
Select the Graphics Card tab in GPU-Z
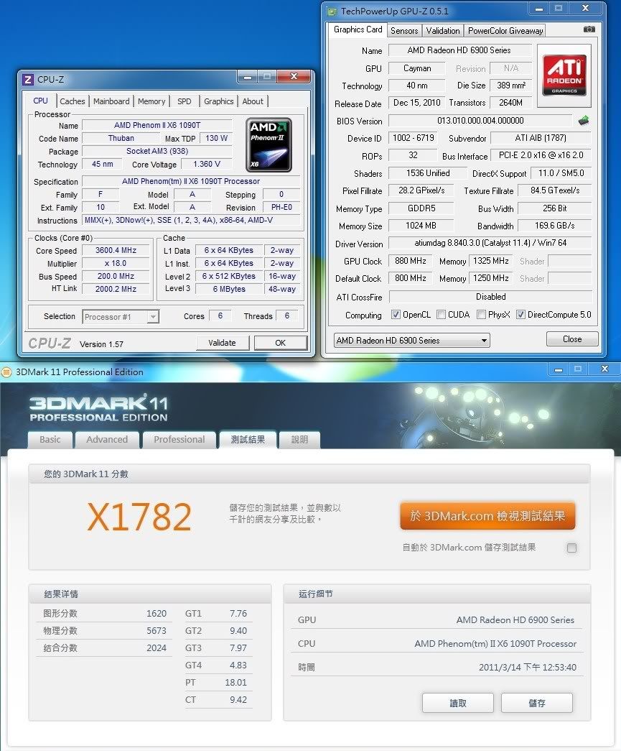(358, 29)
